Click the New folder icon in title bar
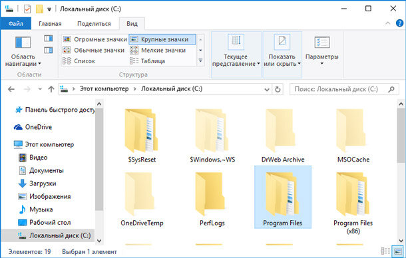Viewport: 406px width, 258px height. [x=39, y=9]
